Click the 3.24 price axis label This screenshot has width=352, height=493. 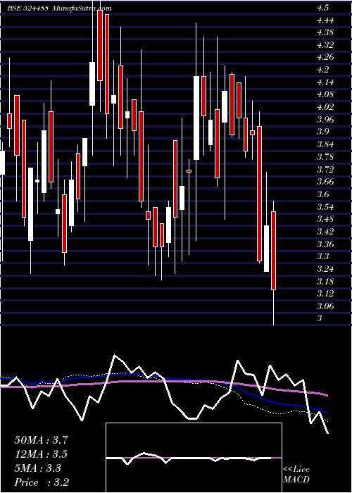pos(325,270)
